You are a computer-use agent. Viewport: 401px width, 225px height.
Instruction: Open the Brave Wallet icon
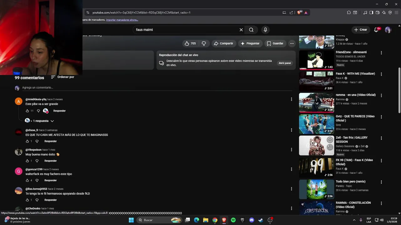(378, 12)
